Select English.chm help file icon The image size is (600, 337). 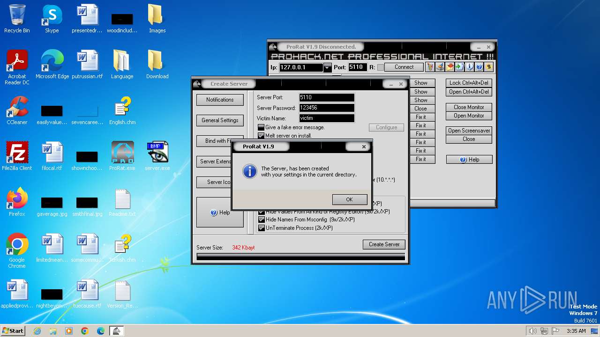[x=122, y=110]
